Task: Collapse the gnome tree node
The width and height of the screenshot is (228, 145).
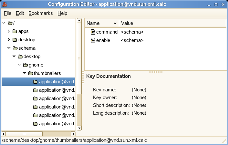Action: (x=19, y=65)
